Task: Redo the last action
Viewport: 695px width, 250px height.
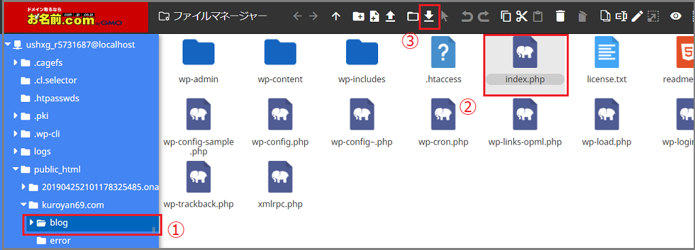Action: [x=483, y=16]
